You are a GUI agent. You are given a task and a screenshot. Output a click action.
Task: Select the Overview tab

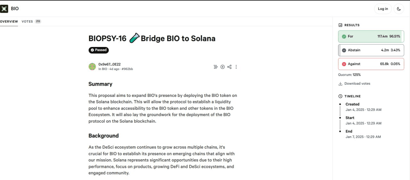(9, 21)
